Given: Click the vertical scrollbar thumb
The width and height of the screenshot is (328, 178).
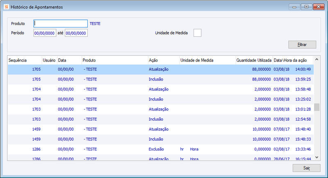Looking at the screenshot, I should pyautogui.click(x=317, y=107).
